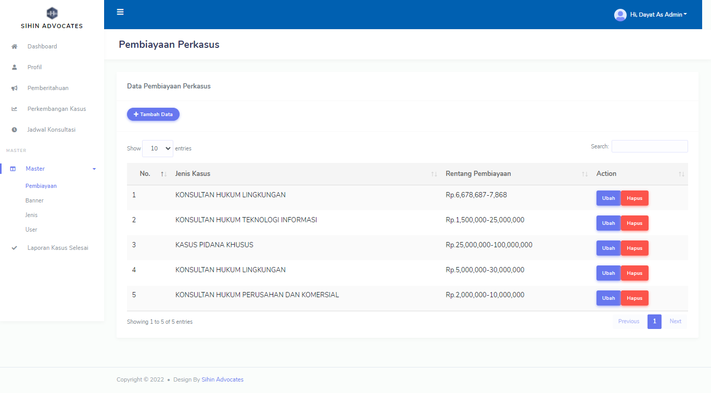
Task: Click the hamburger menu icon in top bar
Action: coord(120,11)
